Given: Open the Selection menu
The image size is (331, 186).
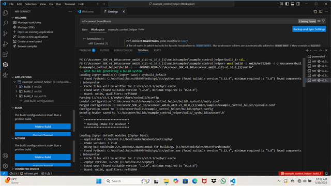Looking at the screenshot, I should 31,4.
